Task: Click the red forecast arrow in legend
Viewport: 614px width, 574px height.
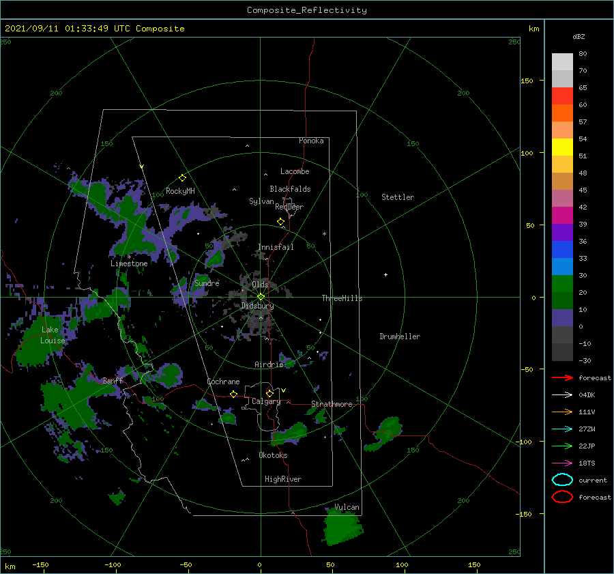Action: pos(562,377)
